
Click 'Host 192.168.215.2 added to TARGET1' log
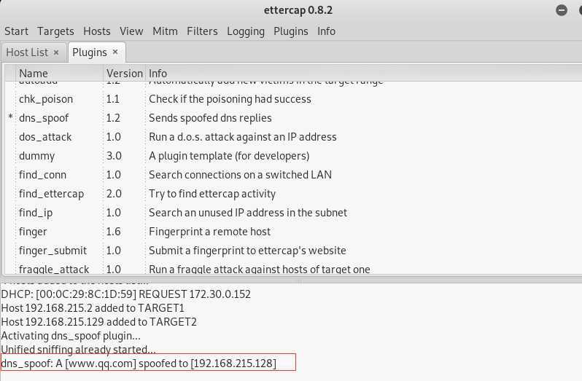click(x=93, y=308)
